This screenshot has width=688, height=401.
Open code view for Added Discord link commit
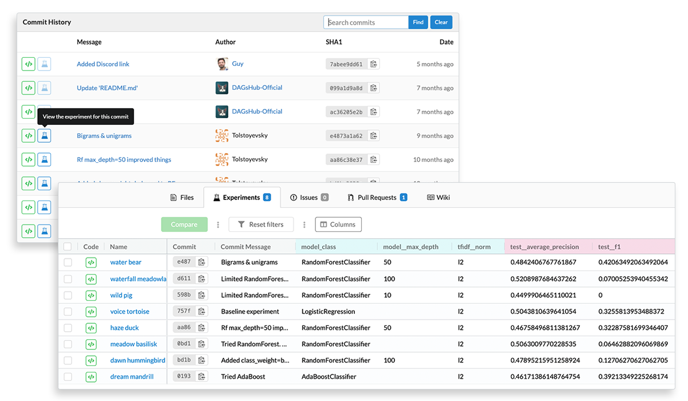28,64
